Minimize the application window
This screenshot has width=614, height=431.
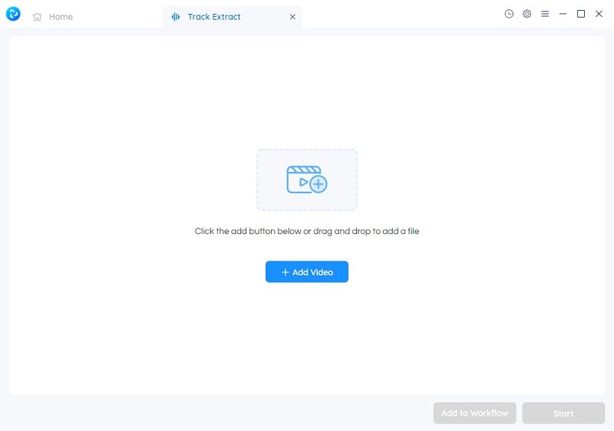tap(563, 14)
